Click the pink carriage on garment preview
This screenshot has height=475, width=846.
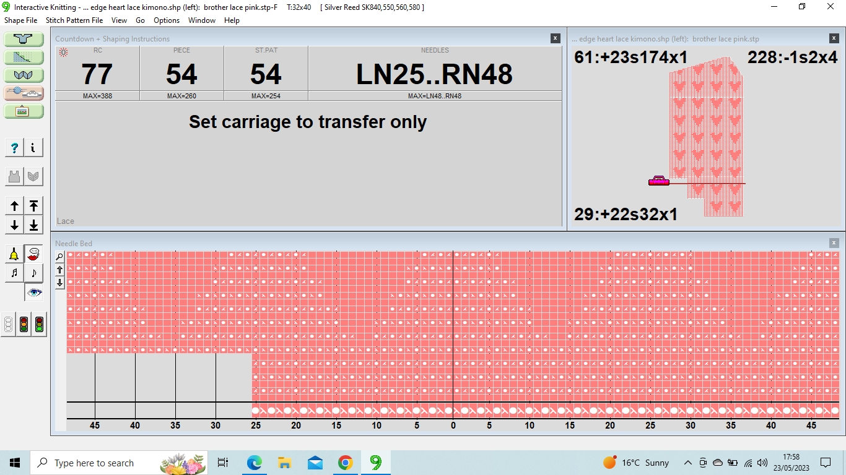658,181
